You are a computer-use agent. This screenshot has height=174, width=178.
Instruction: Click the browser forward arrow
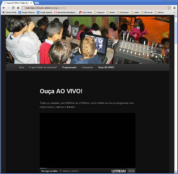coord(8,8)
